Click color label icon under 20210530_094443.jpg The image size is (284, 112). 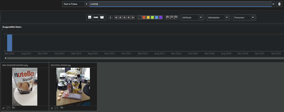coord(56,108)
